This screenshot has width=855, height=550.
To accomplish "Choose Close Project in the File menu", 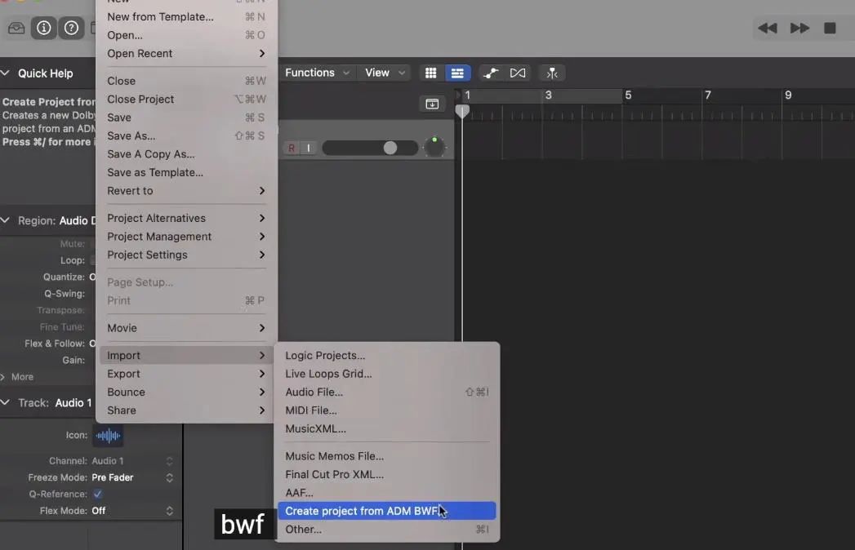I will [x=186, y=100].
